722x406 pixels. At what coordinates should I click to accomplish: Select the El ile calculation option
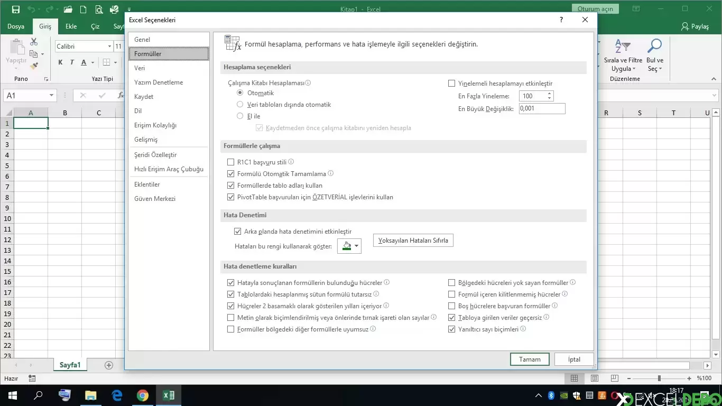pos(240,116)
